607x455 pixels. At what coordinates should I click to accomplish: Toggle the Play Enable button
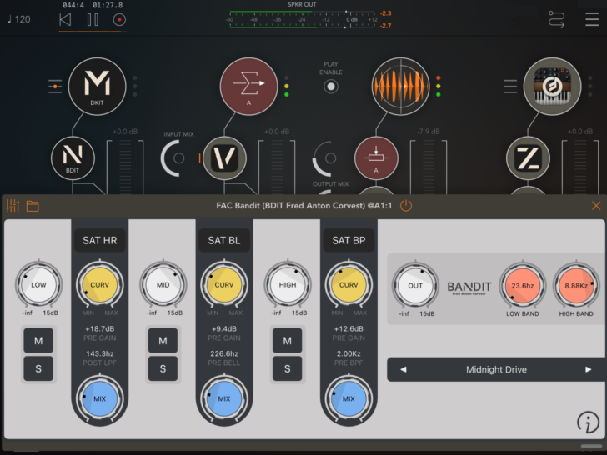[x=331, y=87]
